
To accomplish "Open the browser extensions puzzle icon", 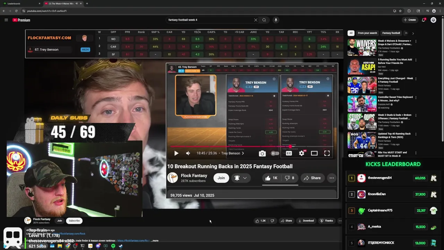I will coord(409,11).
